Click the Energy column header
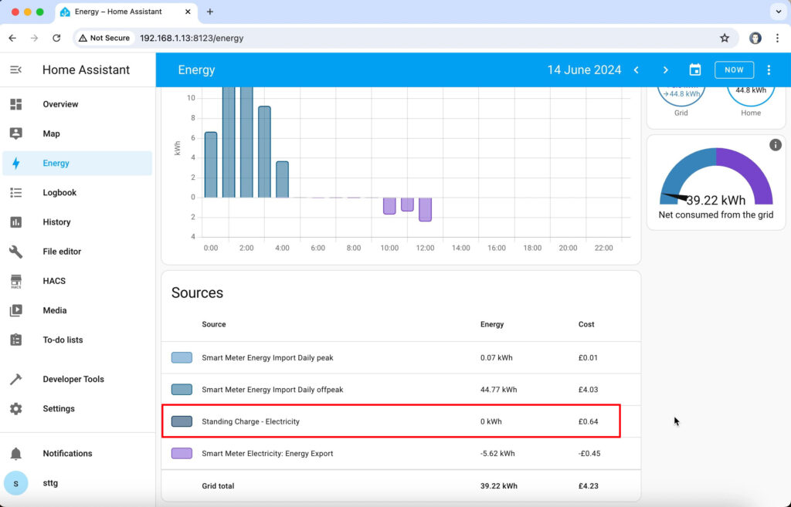The image size is (791, 507). tap(492, 325)
